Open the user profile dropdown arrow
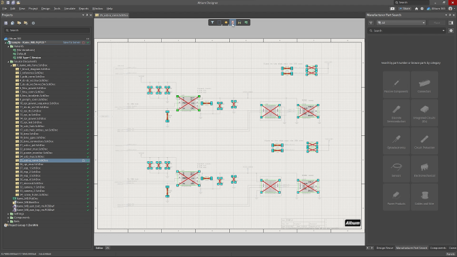The height and width of the screenshot is (257, 457). 454,9
